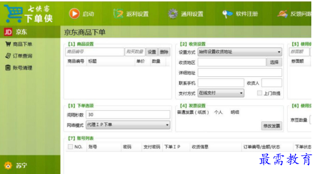Click the 支付密码 column header

(x=152, y=147)
